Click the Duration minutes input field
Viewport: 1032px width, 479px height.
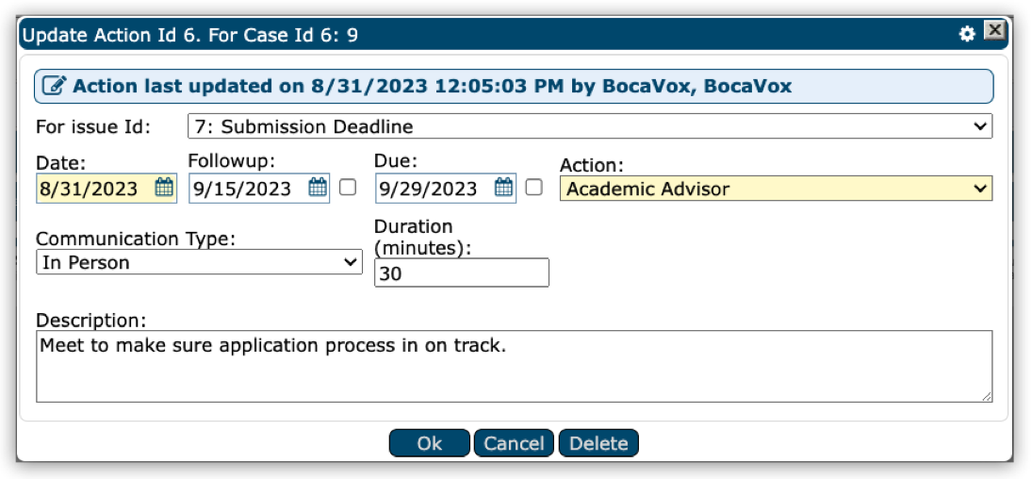[461, 273]
